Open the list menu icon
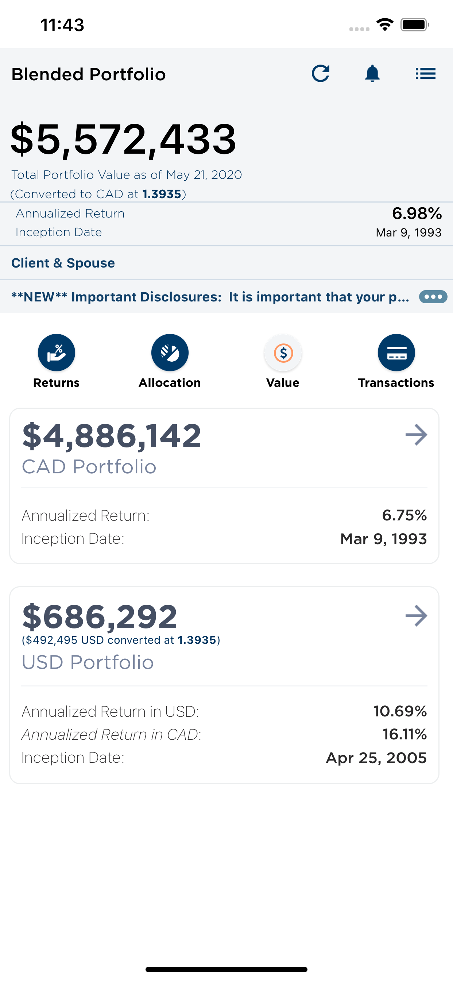Image resolution: width=453 pixels, height=981 pixels. tap(425, 73)
